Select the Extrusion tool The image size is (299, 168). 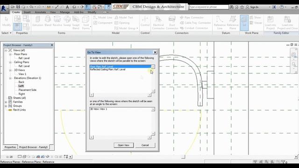click(x=37, y=21)
